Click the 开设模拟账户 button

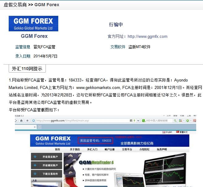[46, 165]
